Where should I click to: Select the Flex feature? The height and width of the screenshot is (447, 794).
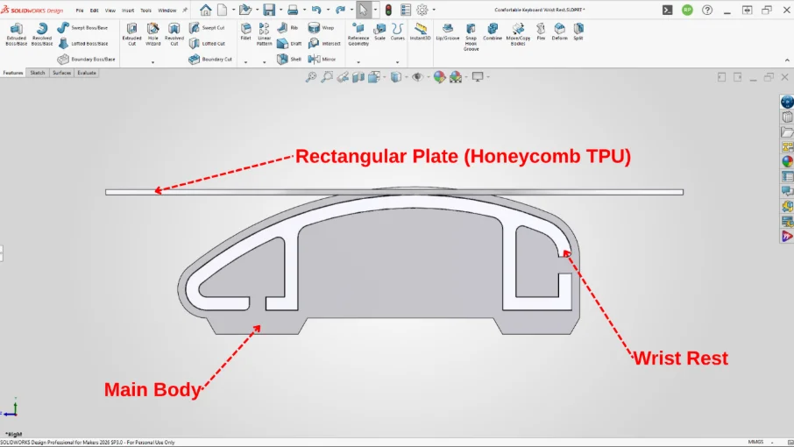[x=541, y=32]
